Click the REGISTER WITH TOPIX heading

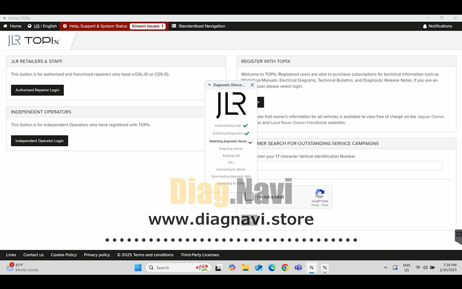tap(266, 61)
